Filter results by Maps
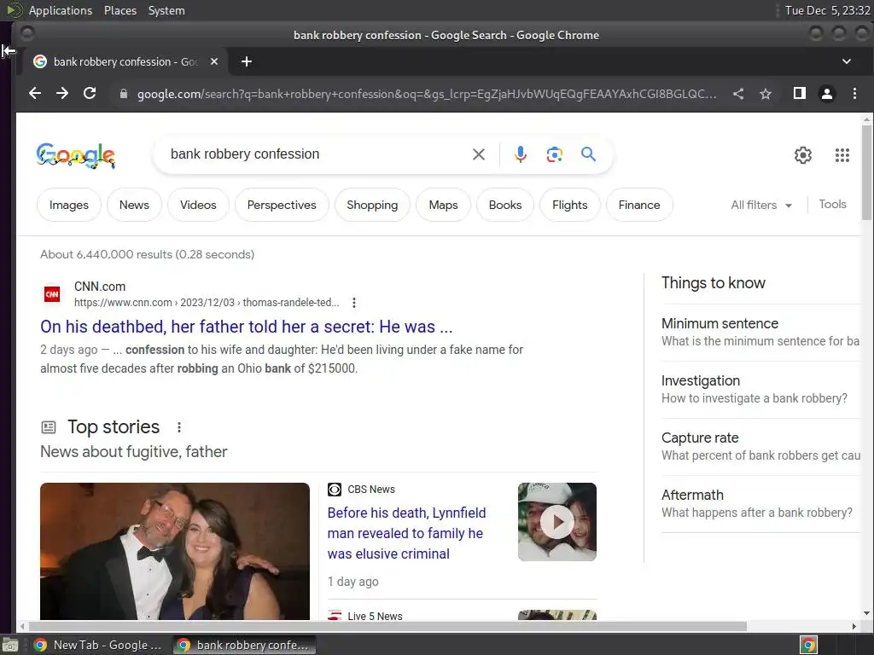Image resolution: width=874 pixels, height=655 pixels. [443, 205]
